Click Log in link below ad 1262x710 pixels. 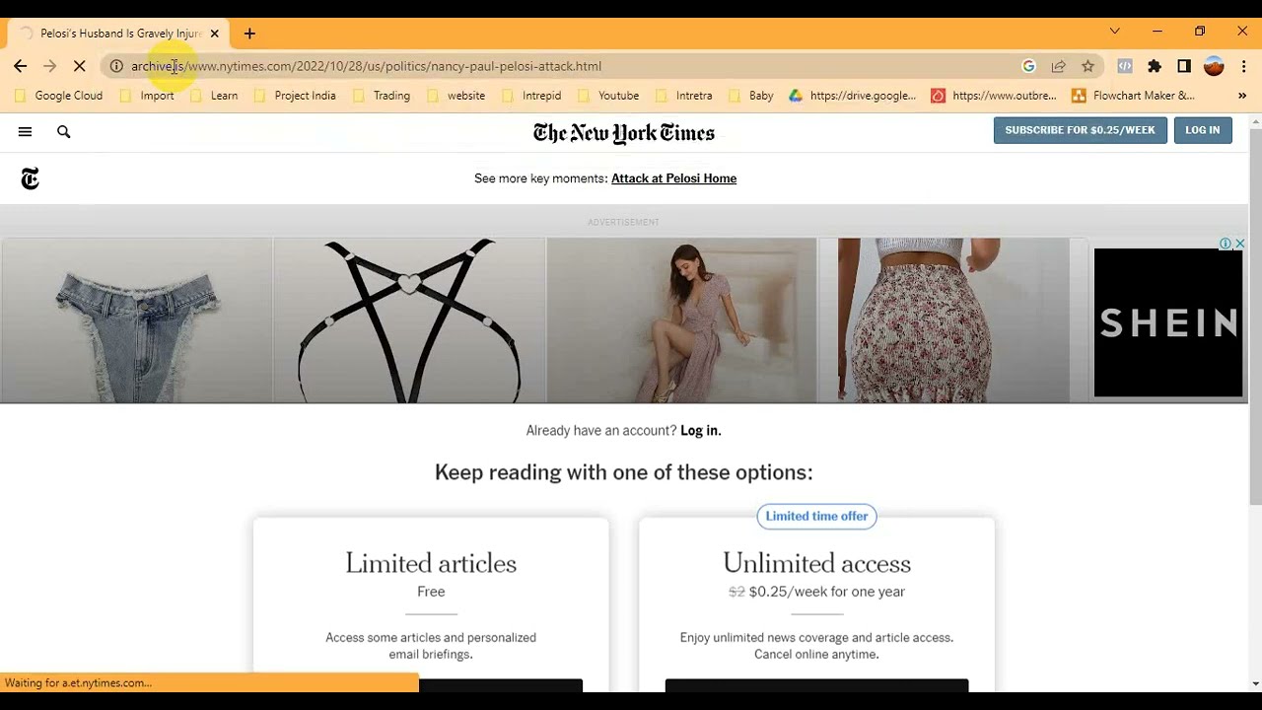tap(700, 431)
